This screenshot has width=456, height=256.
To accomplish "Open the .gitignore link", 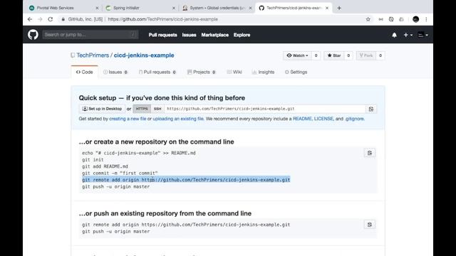I will click(x=354, y=119).
